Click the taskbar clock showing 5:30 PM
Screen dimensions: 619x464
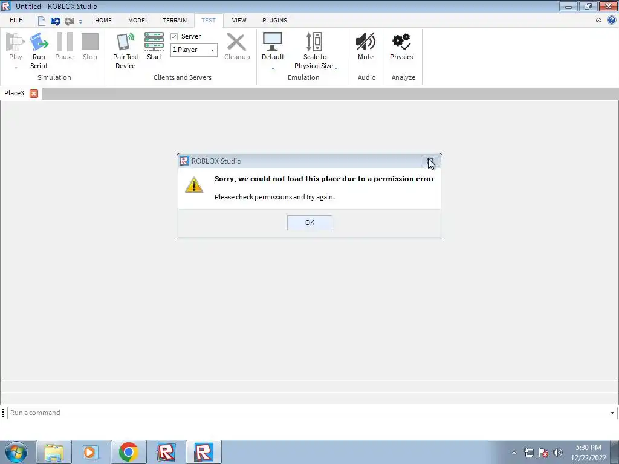[x=588, y=453]
